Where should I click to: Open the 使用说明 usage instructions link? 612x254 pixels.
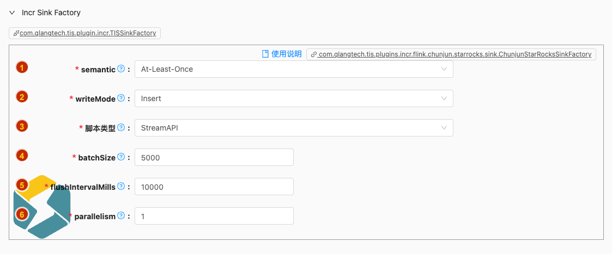click(282, 54)
